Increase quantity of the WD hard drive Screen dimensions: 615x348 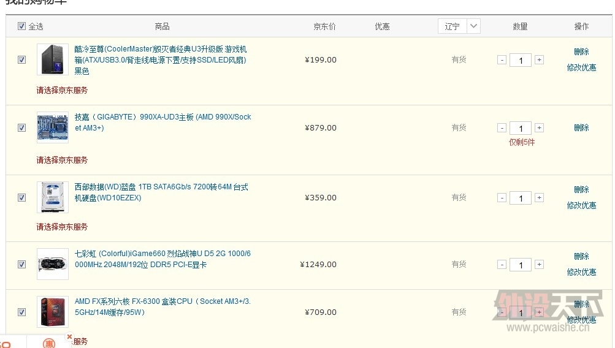(540, 197)
